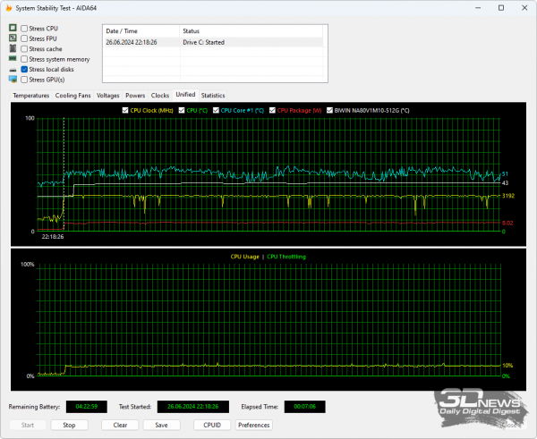Viewport: 537px width, 439px height.
Task: Hide the CPU Package (W) graph line
Action: pyautogui.click(x=272, y=110)
